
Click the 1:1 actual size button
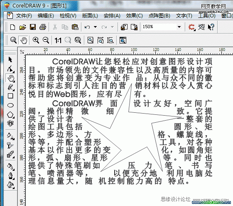point(58,40)
